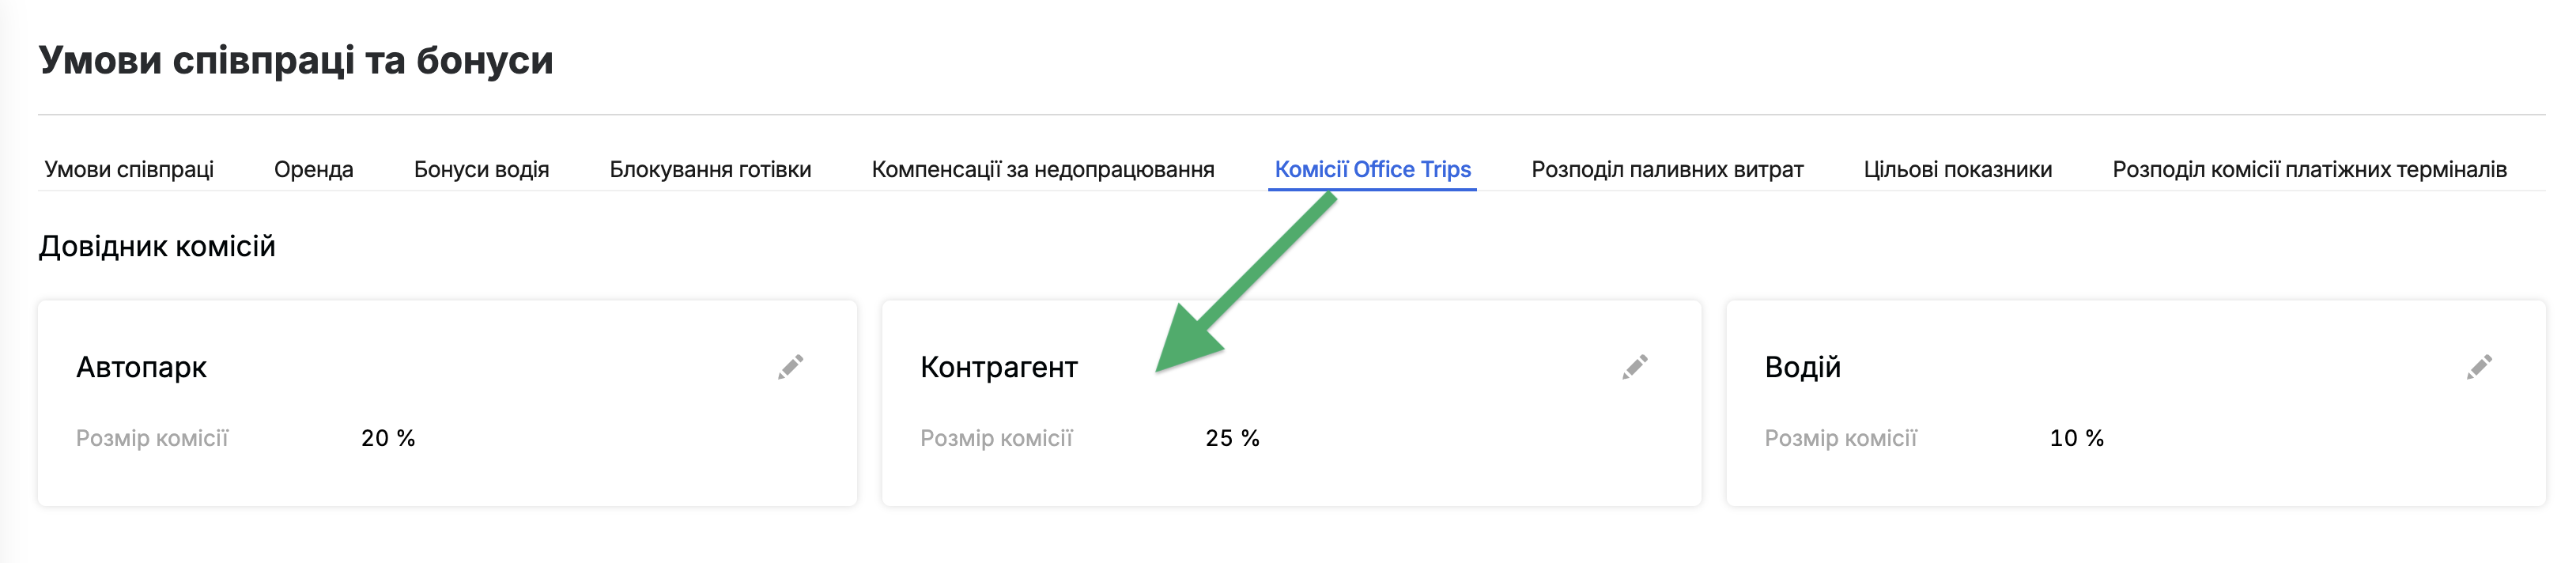The width and height of the screenshot is (2576, 563).
Task: Open Розподіл комісії платіжних терміналів tab
Action: tap(2309, 169)
